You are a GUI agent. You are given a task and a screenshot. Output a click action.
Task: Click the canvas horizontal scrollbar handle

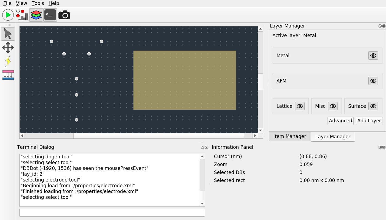[159, 136]
